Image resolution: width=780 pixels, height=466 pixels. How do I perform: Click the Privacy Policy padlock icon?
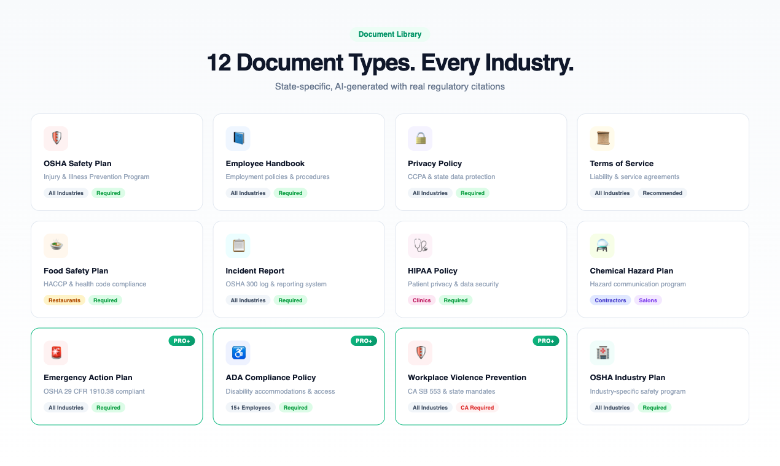coord(420,139)
